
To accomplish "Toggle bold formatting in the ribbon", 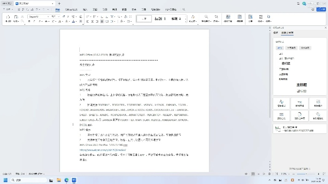I will pos(29,21).
